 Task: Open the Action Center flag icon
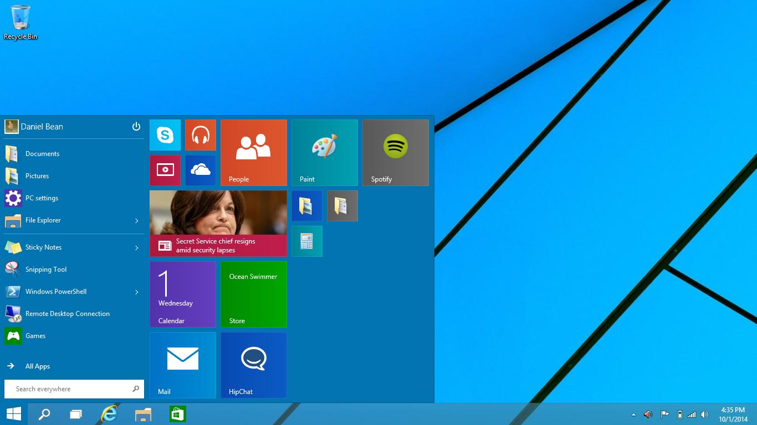coord(664,414)
